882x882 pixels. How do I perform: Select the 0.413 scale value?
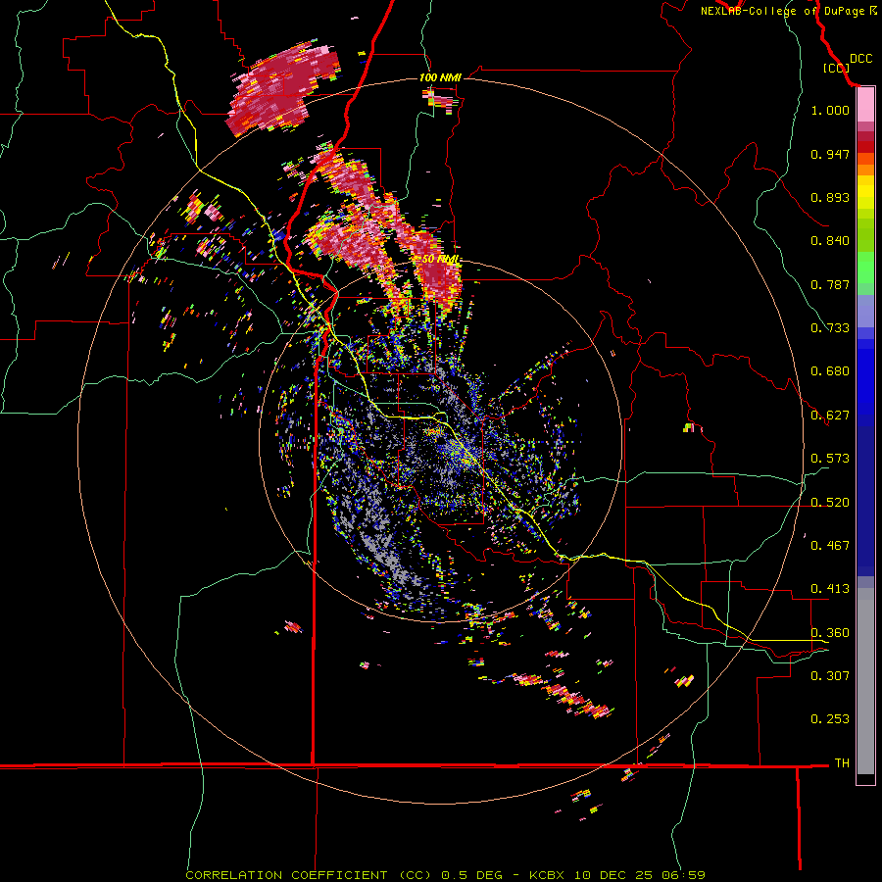830,589
